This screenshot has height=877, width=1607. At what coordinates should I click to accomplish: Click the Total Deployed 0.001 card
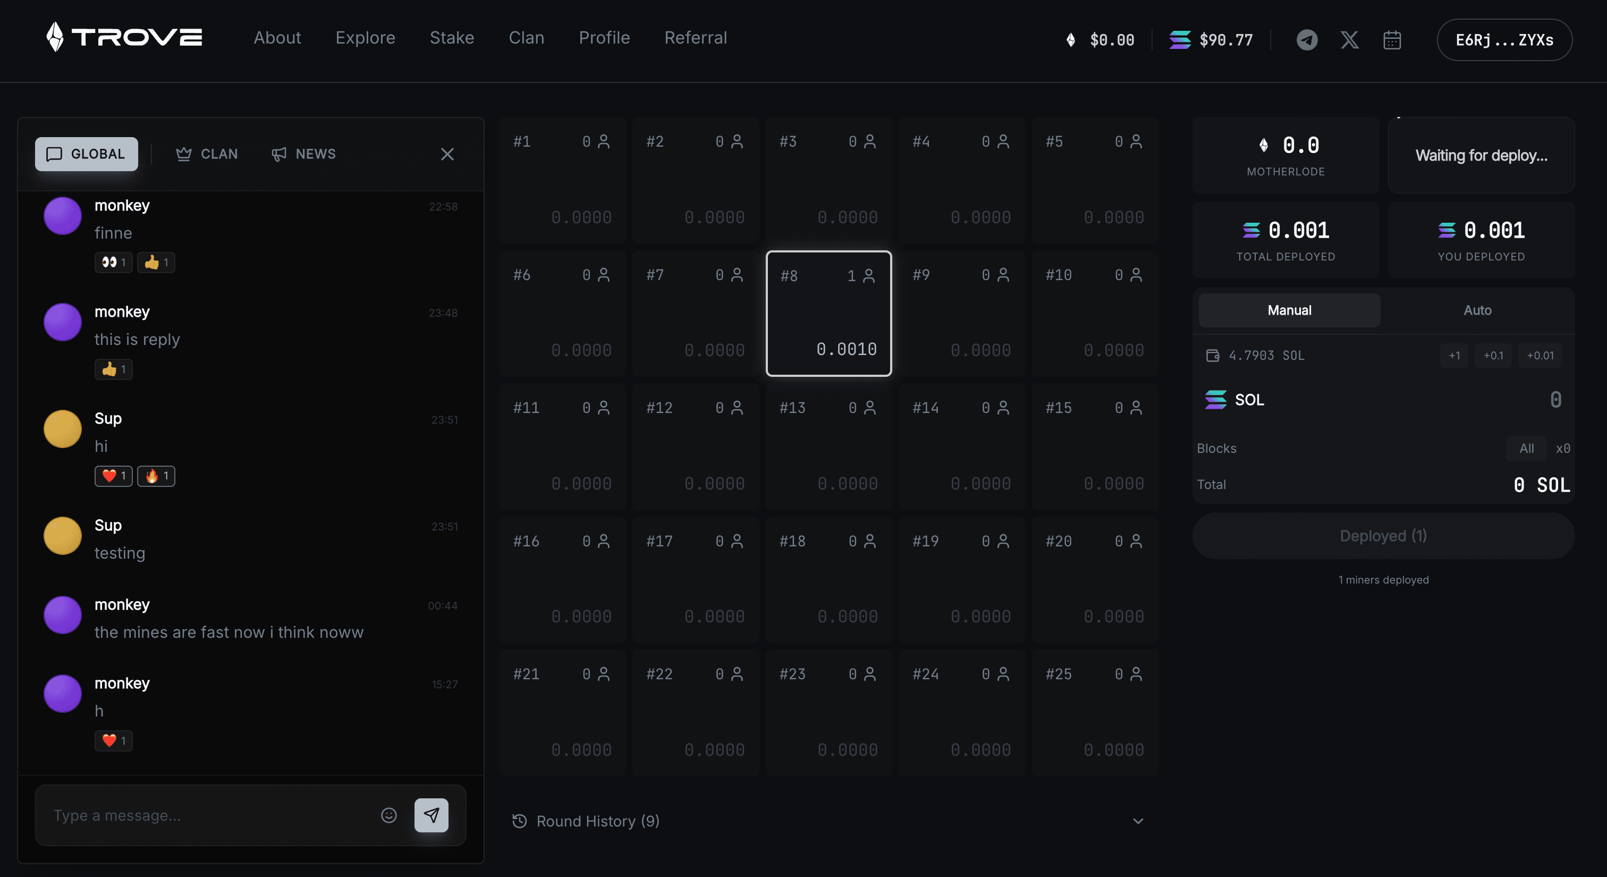tap(1285, 240)
